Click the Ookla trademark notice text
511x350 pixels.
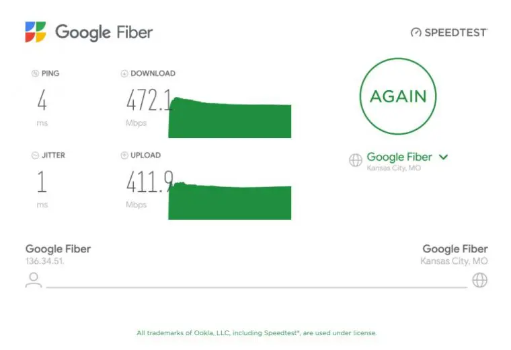256,333
